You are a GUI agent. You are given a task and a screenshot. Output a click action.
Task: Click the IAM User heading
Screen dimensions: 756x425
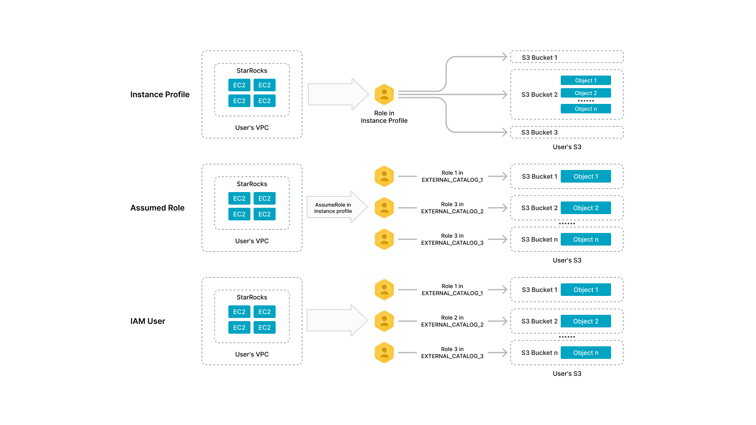pos(148,321)
